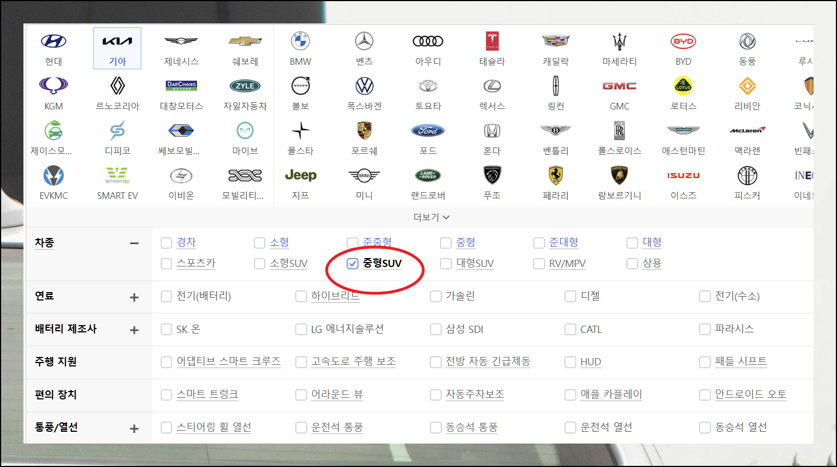Tick the HUD driving support checkbox
This screenshot has height=467, width=837.
pos(570,363)
